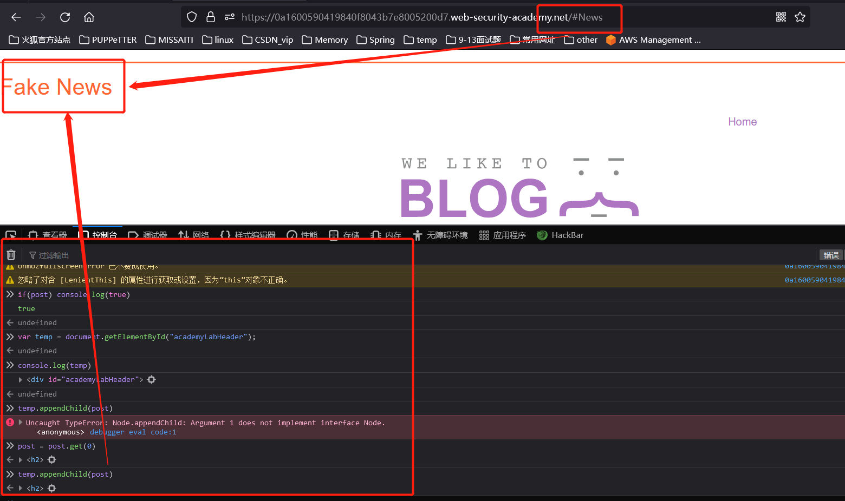Toggle the 错误 errors filter button
The width and height of the screenshot is (845, 501).
click(x=831, y=255)
